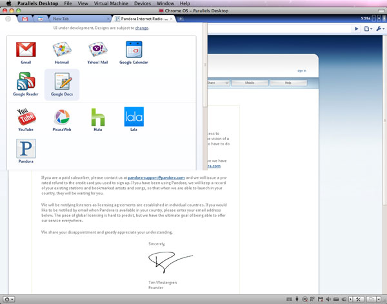Open the Lala music app
This screenshot has width=387, height=304.
point(134,117)
